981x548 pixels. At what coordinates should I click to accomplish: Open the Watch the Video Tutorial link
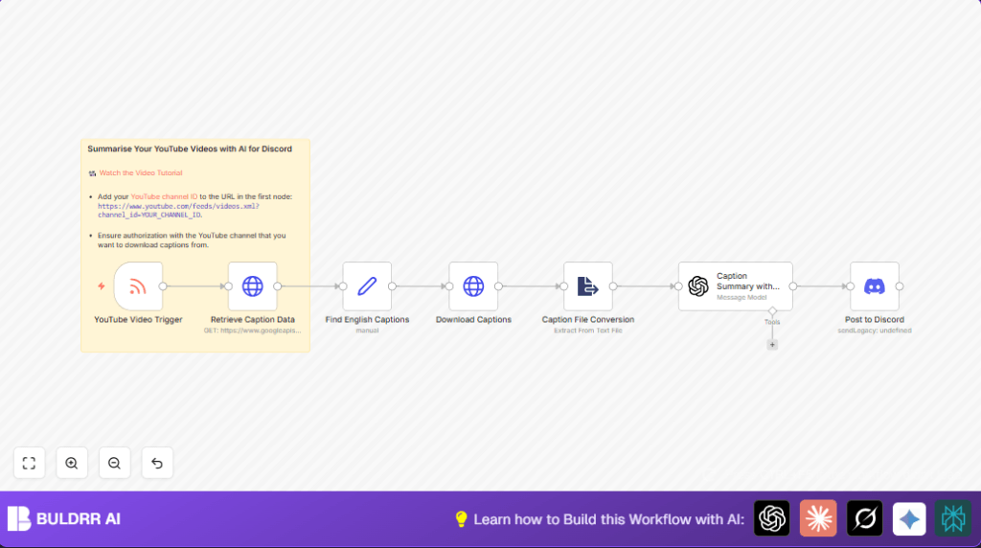coord(141,172)
